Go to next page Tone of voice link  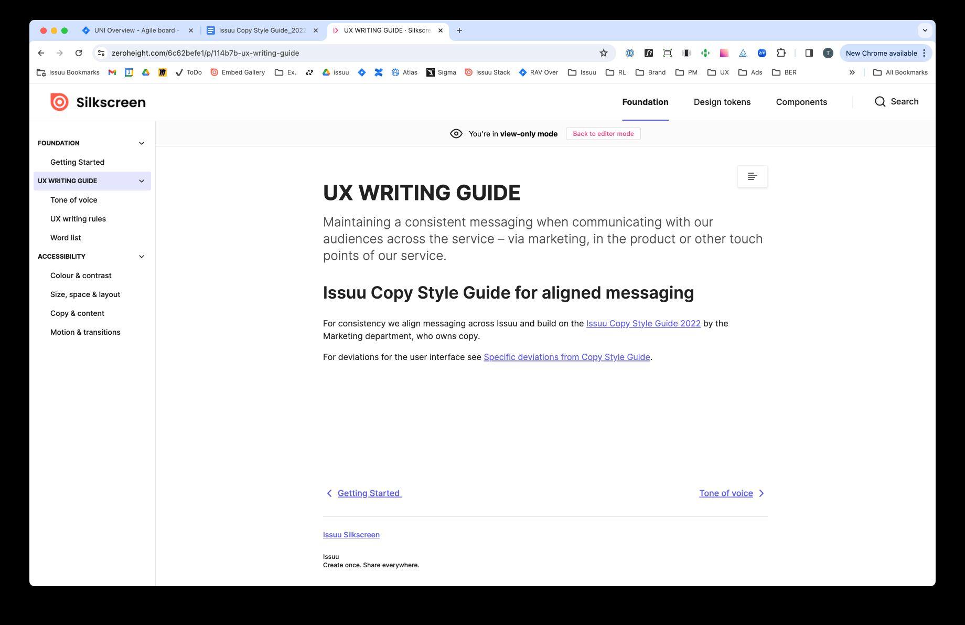tap(732, 493)
